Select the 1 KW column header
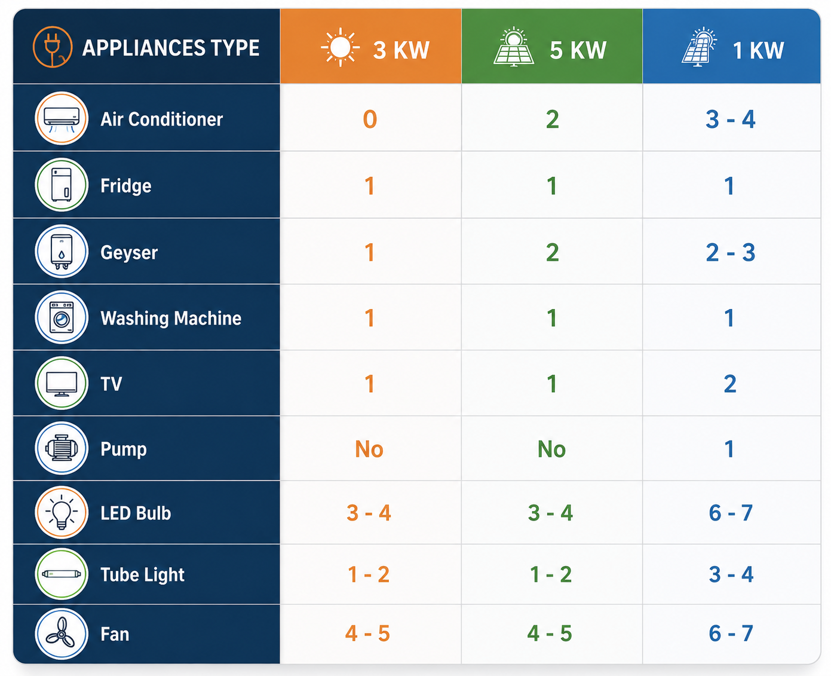The height and width of the screenshot is (676, 831). pos(731,46)
